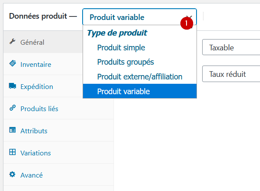Click the Avancé gear icon
This screenshot has height=191, width=260.
12,174
